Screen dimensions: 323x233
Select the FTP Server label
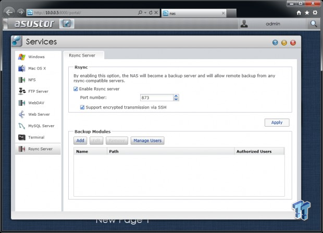pos(39,91)
